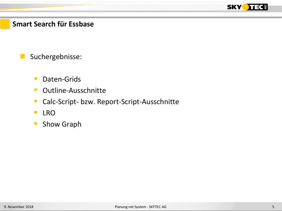Screen dimensions: 282x211
Task: Select the slide title "Smart Search für Essbase"
Action: click(x=53, y=24)
